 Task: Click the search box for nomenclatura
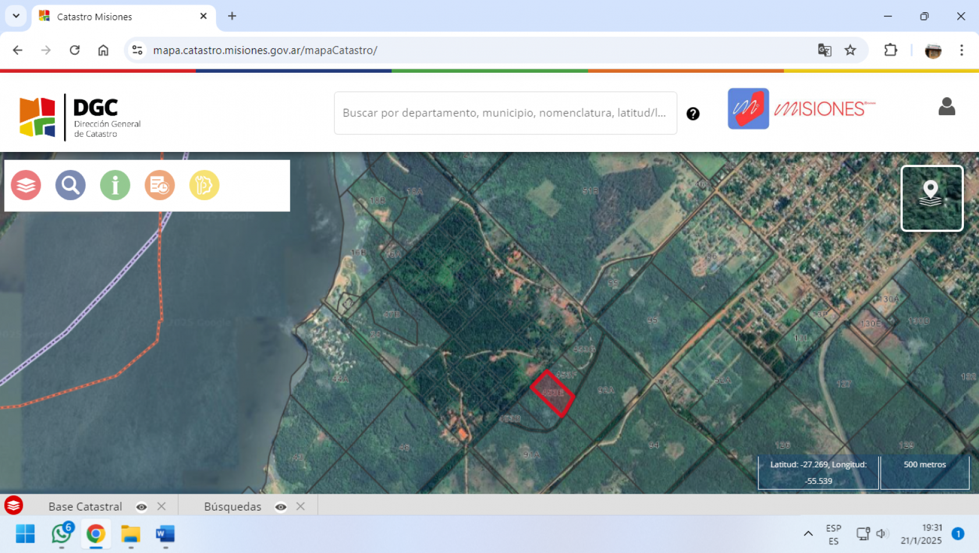505,113
